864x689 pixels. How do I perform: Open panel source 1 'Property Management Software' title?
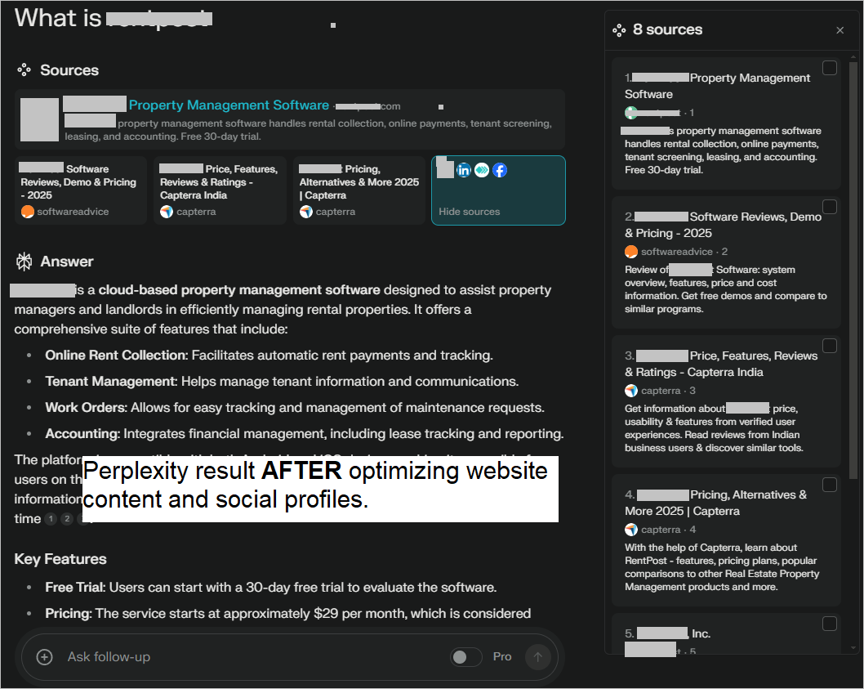718,86
